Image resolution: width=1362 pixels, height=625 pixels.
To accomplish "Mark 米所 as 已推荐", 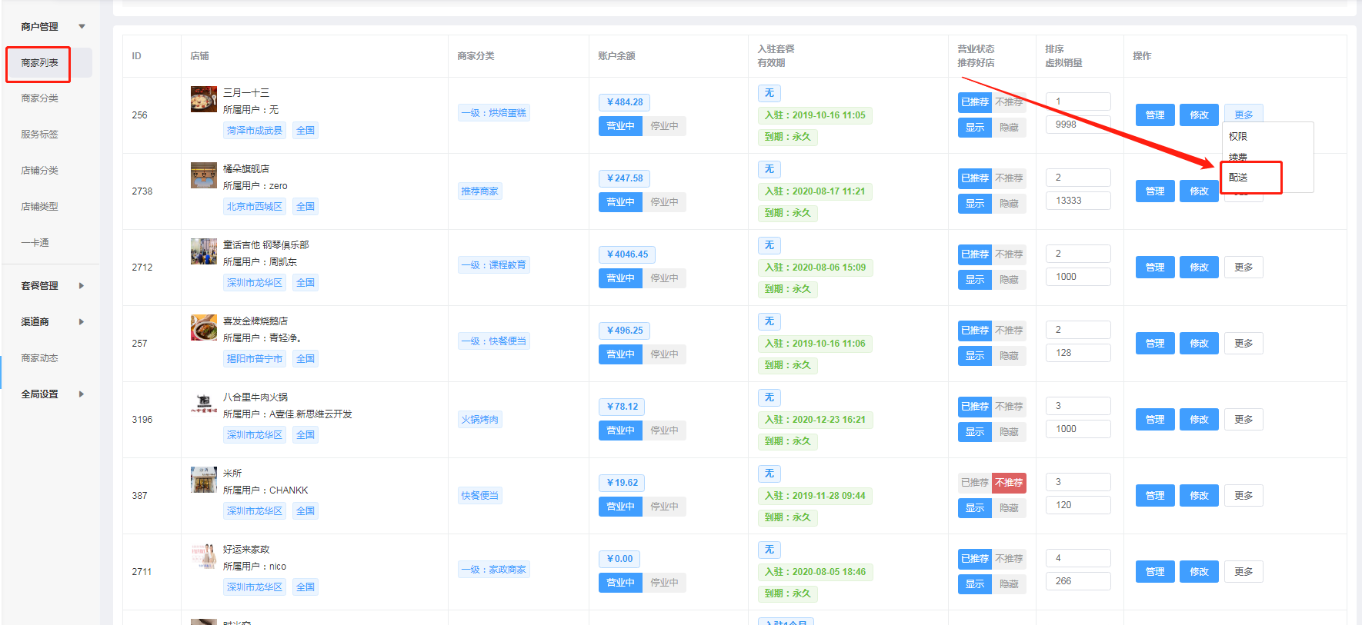I will click(975, 483).
